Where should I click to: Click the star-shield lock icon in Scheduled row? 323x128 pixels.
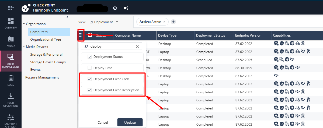tap(276, 60)
